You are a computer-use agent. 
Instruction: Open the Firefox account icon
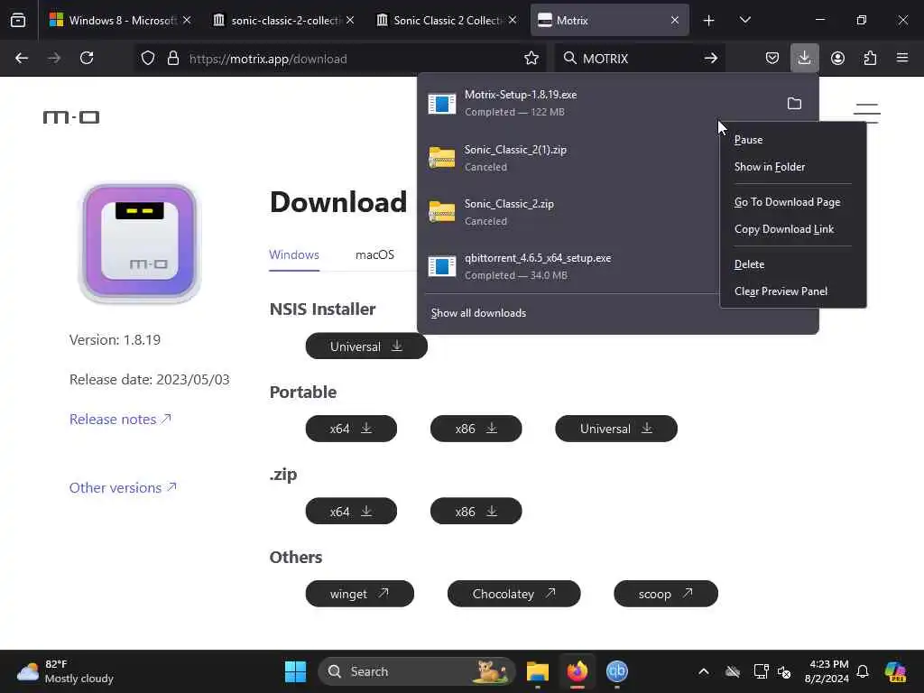click(837, 59)
